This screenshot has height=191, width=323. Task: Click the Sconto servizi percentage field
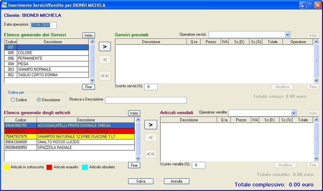click(151, 87)
